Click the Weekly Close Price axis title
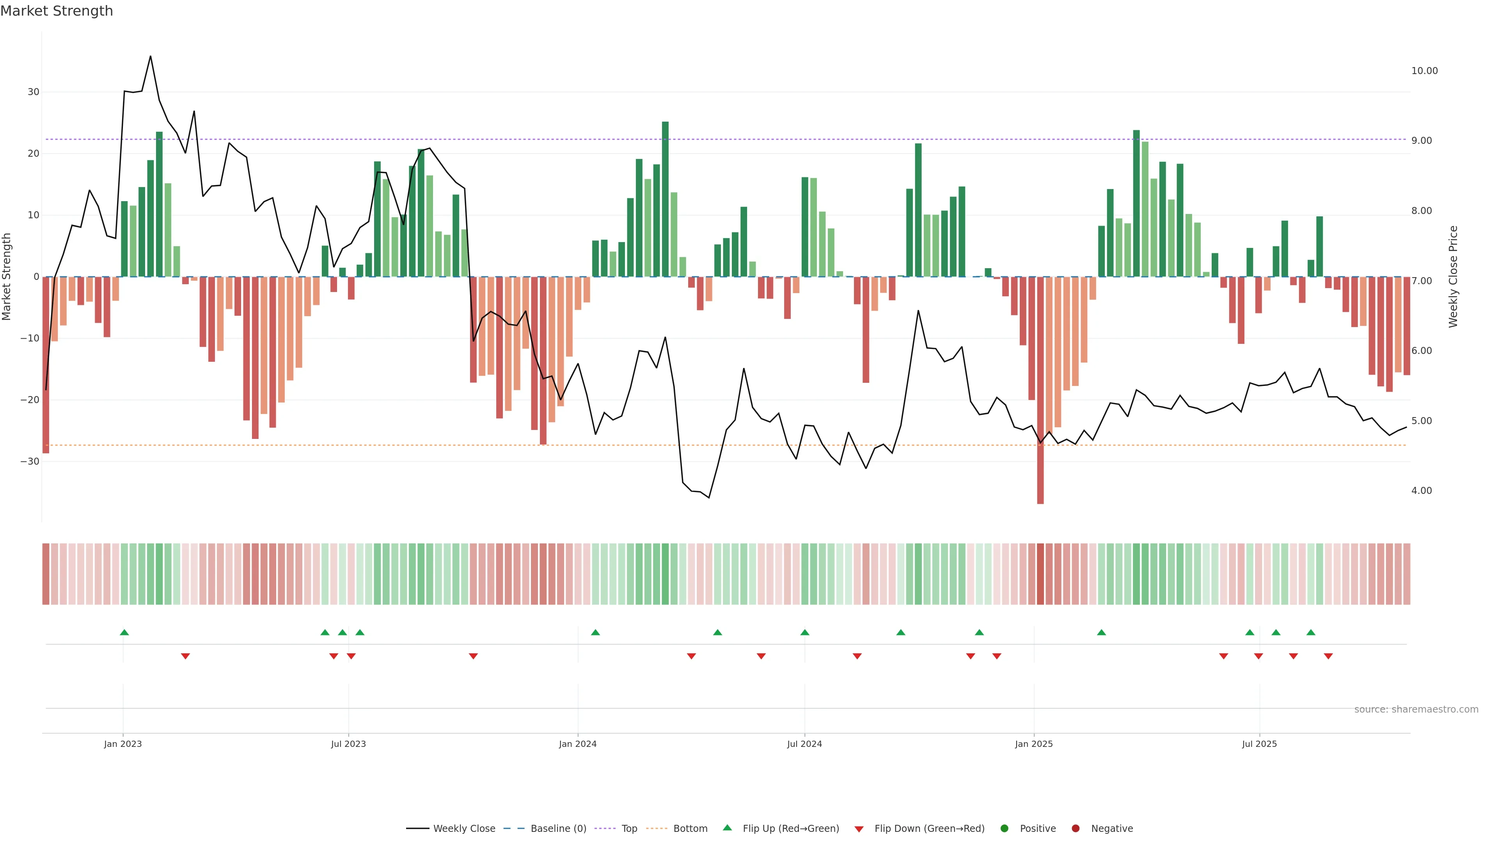Screen dimensions: 1498x842 pos(1453,277)
